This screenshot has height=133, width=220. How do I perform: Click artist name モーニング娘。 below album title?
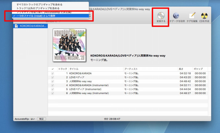coord(99,60)
